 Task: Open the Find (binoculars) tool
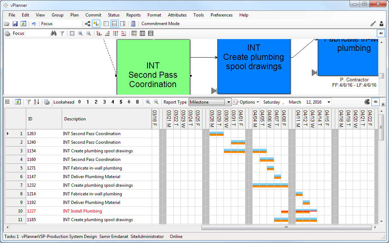[53, 33]
